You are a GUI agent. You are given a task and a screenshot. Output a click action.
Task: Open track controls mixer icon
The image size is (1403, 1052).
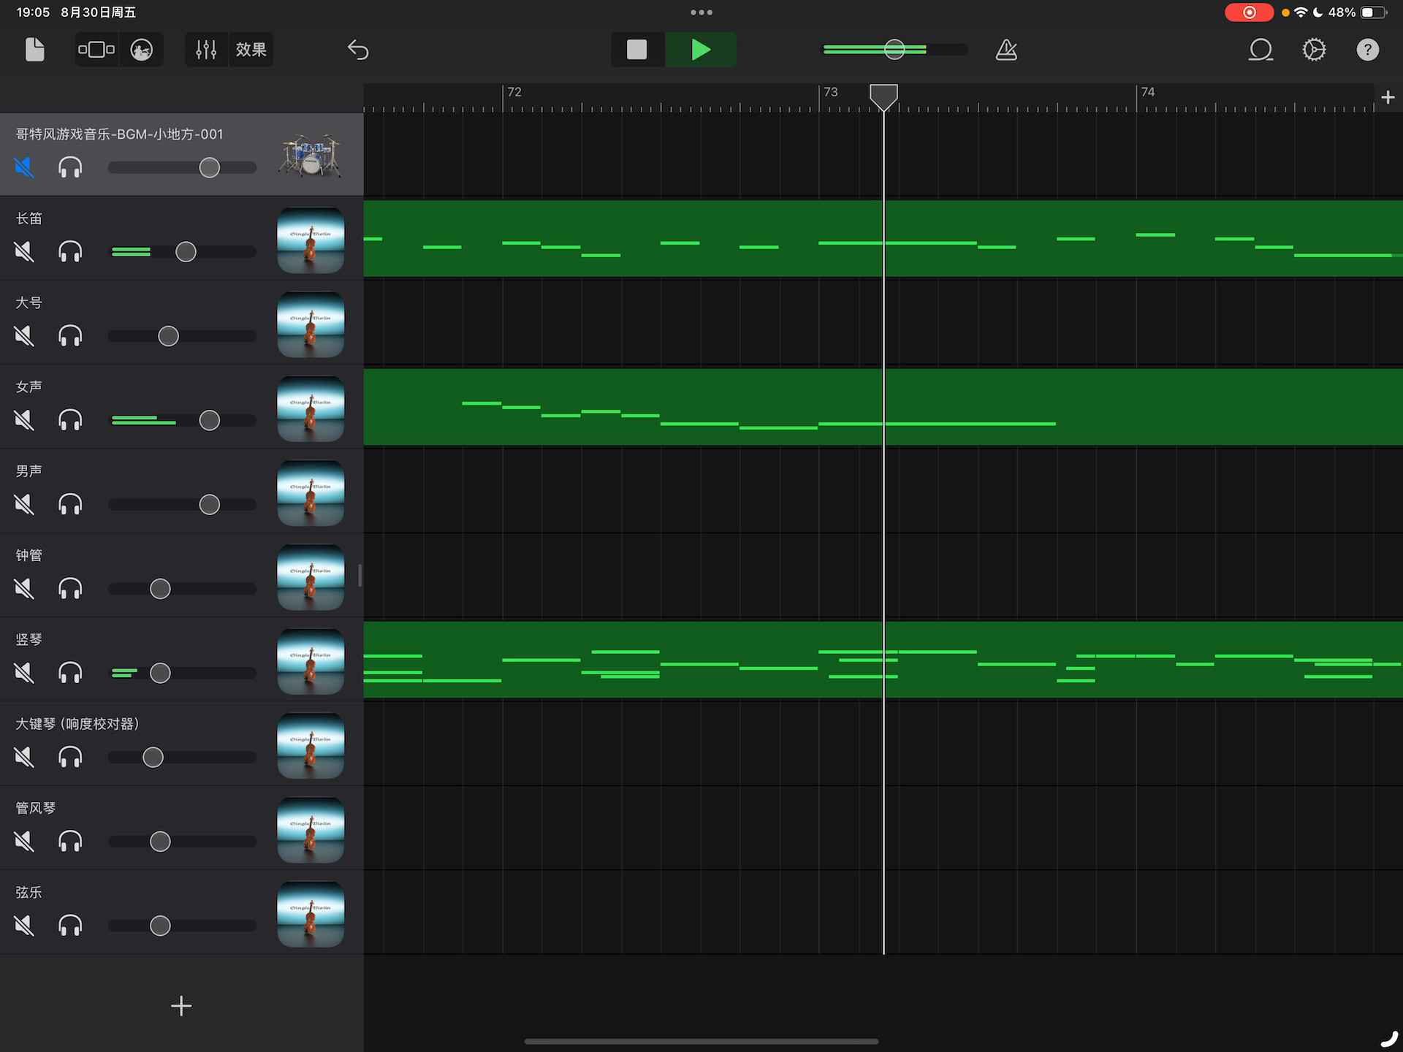(206, 50)
